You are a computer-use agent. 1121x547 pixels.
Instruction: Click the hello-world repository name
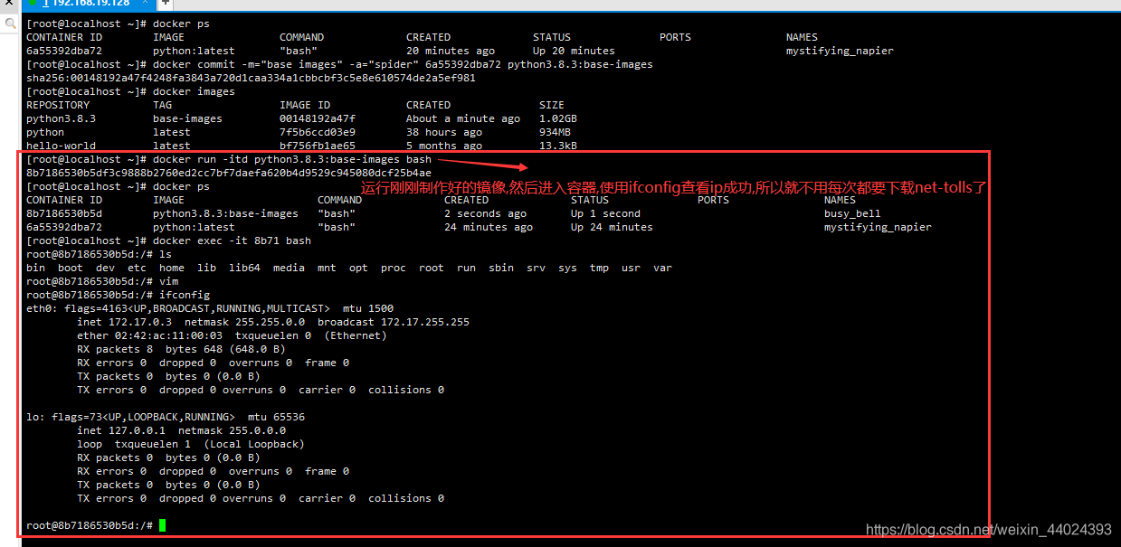click(x=61, y=146)
